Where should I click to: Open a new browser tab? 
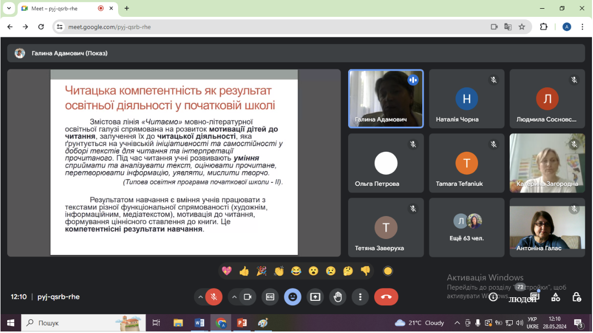(x=127, y=8)
